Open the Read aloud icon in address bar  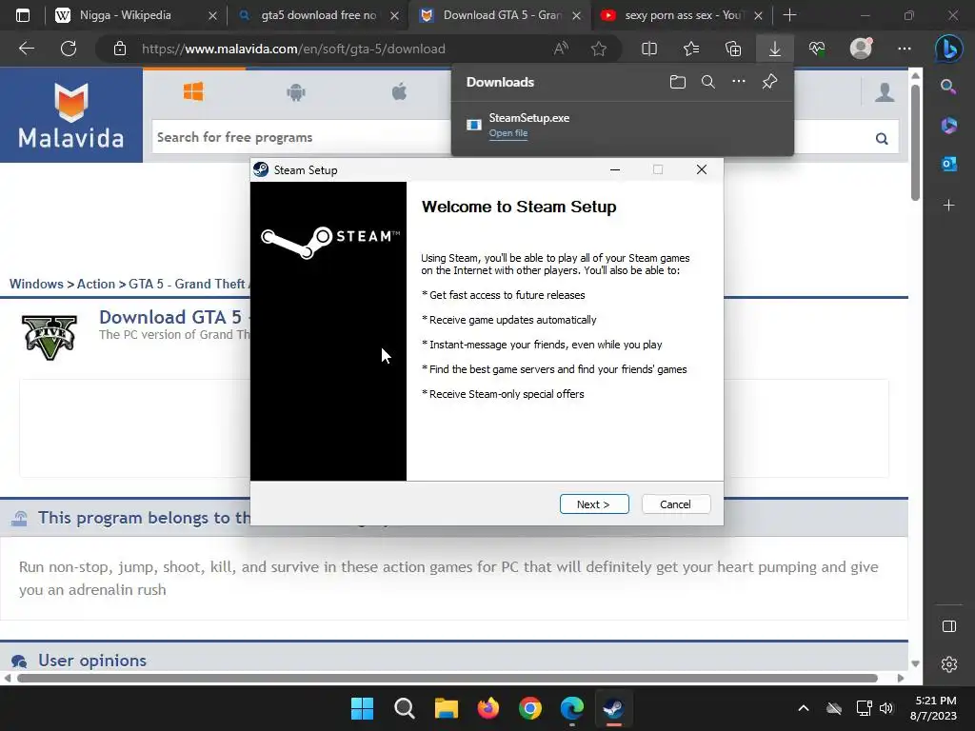click(x=561, y=49)
